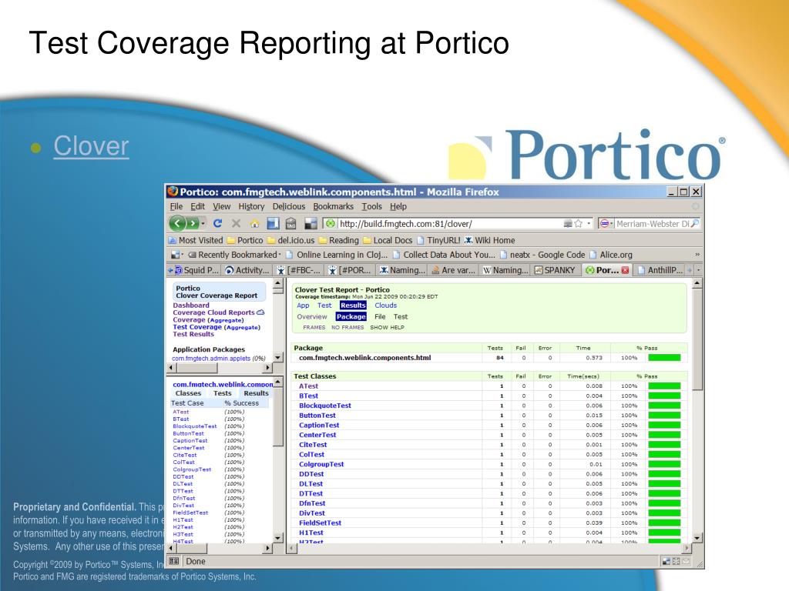Click the status bar layout icon beside Done
The width and height of the screenshot is (789, 591).
click(174, 561)
